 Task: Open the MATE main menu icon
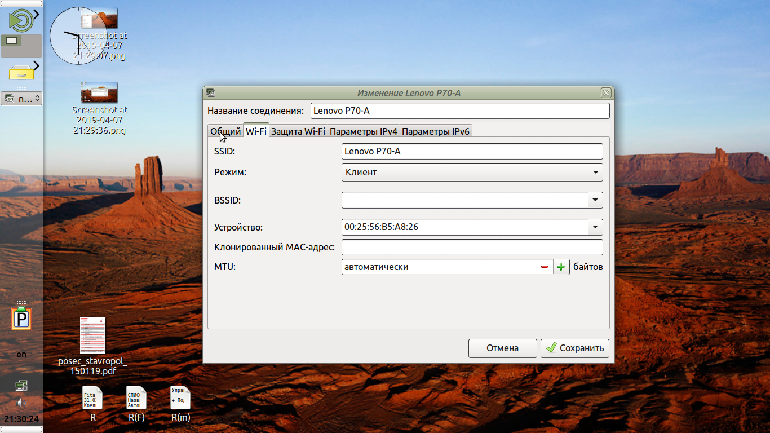(21, 20)
